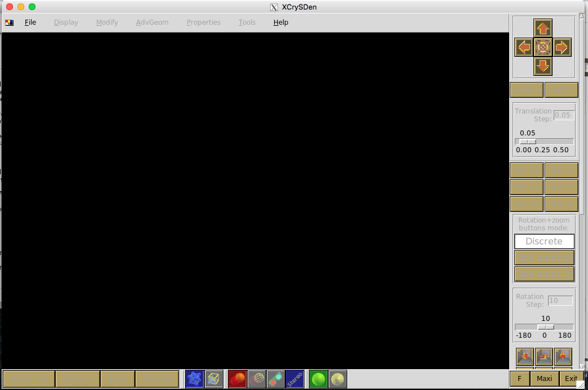Viewport: 588px width, 390px height.
Task: Click the Rot +Y button
Action: 527,187
